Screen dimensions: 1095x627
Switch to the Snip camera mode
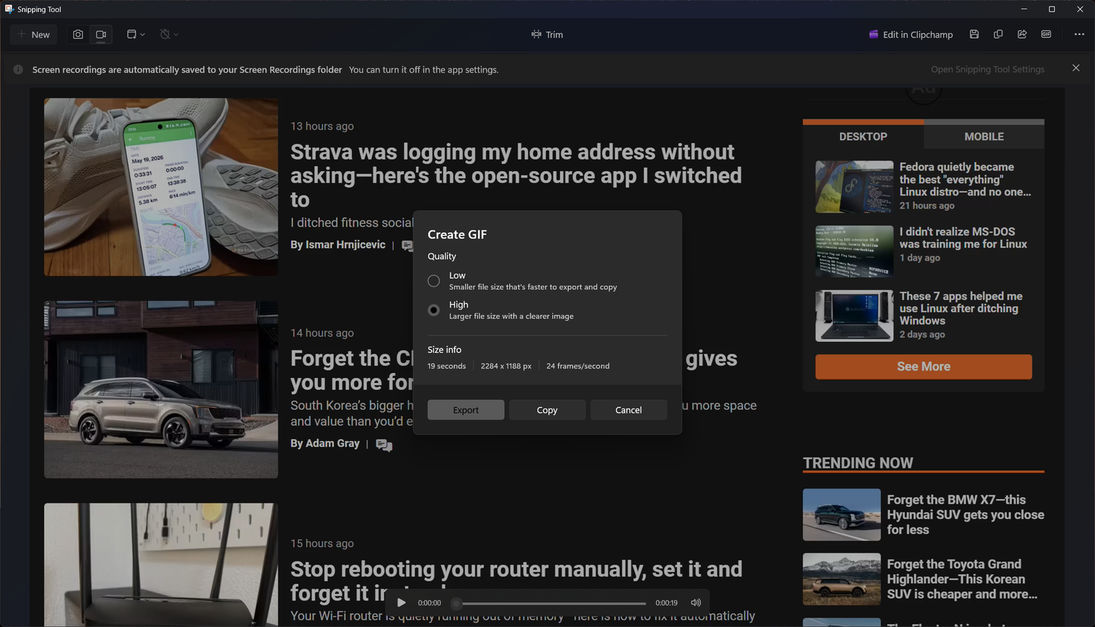tap(78, 34)
